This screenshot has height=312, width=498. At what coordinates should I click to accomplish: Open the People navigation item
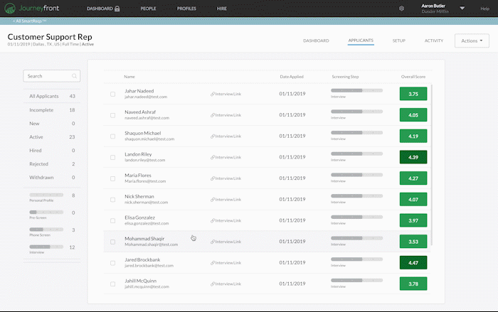148,9
